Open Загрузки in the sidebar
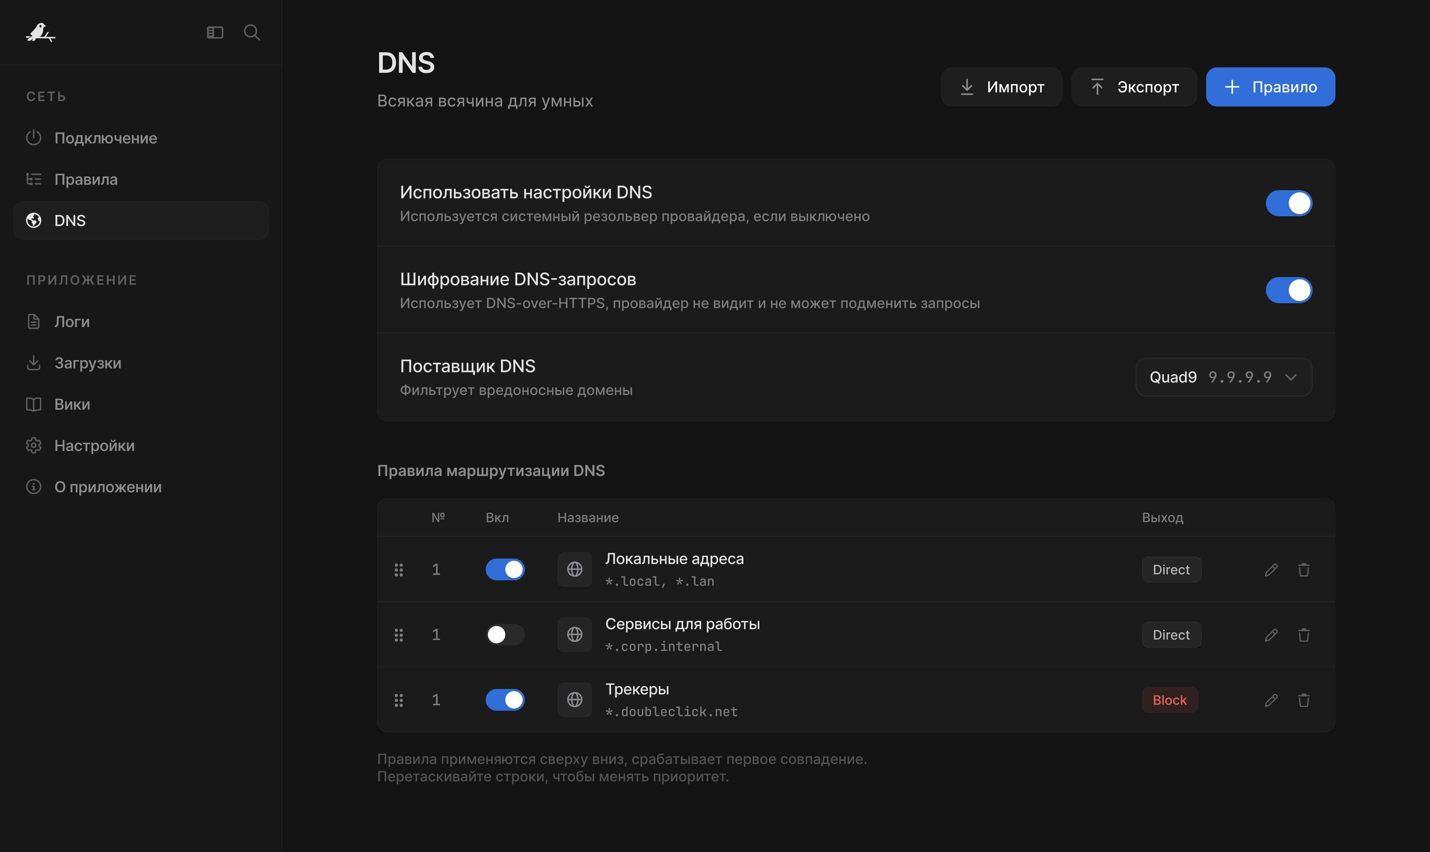This screenshot has width=1430, height=852. point(141,363)
